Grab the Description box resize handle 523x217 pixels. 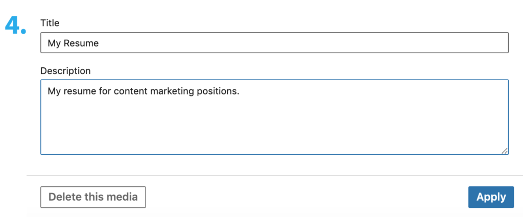point(505,151)
